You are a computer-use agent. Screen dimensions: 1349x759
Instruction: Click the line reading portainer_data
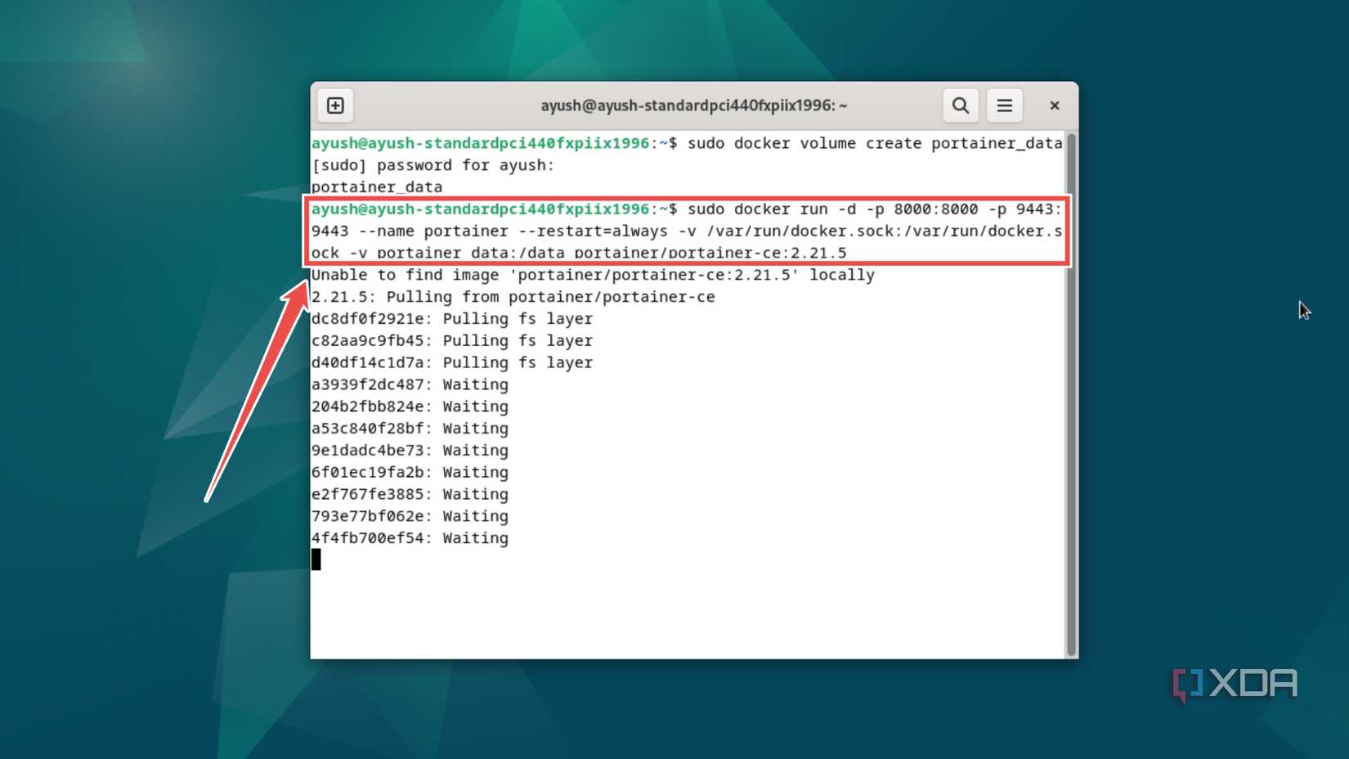376,186
